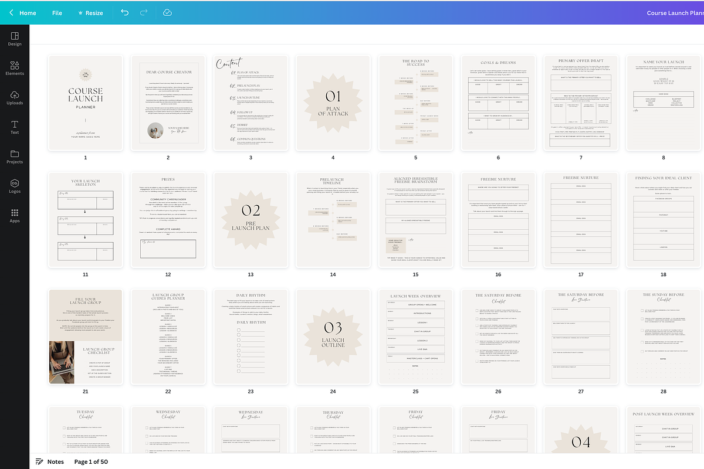This screenshot has height=469, width=704.
Task: Select the Tuesday Checklist page thumbnail
Action: click(x=86, y=430)
